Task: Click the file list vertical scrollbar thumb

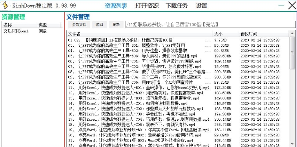Action: pyautogui.click(x=292, y=53)
